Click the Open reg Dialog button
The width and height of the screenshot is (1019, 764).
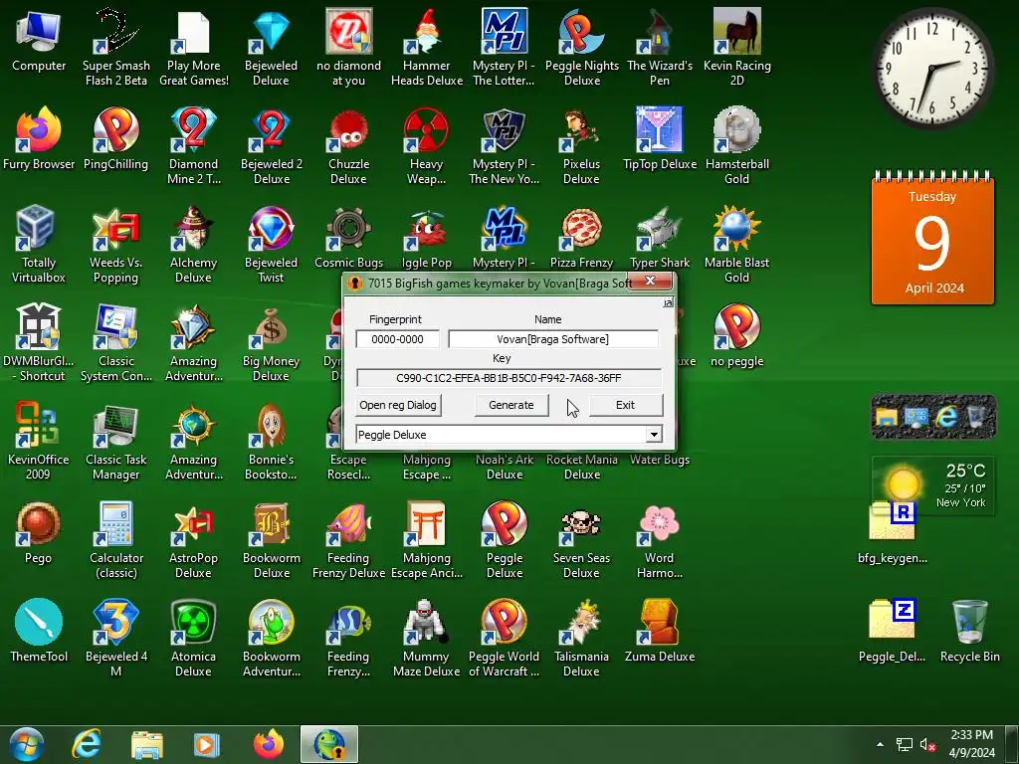click(x=398, y=405)
